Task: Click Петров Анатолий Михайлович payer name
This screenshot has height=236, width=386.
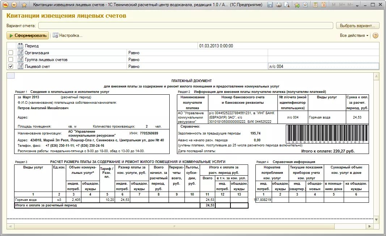Action: pyautogui.click(x=43, y=108)
